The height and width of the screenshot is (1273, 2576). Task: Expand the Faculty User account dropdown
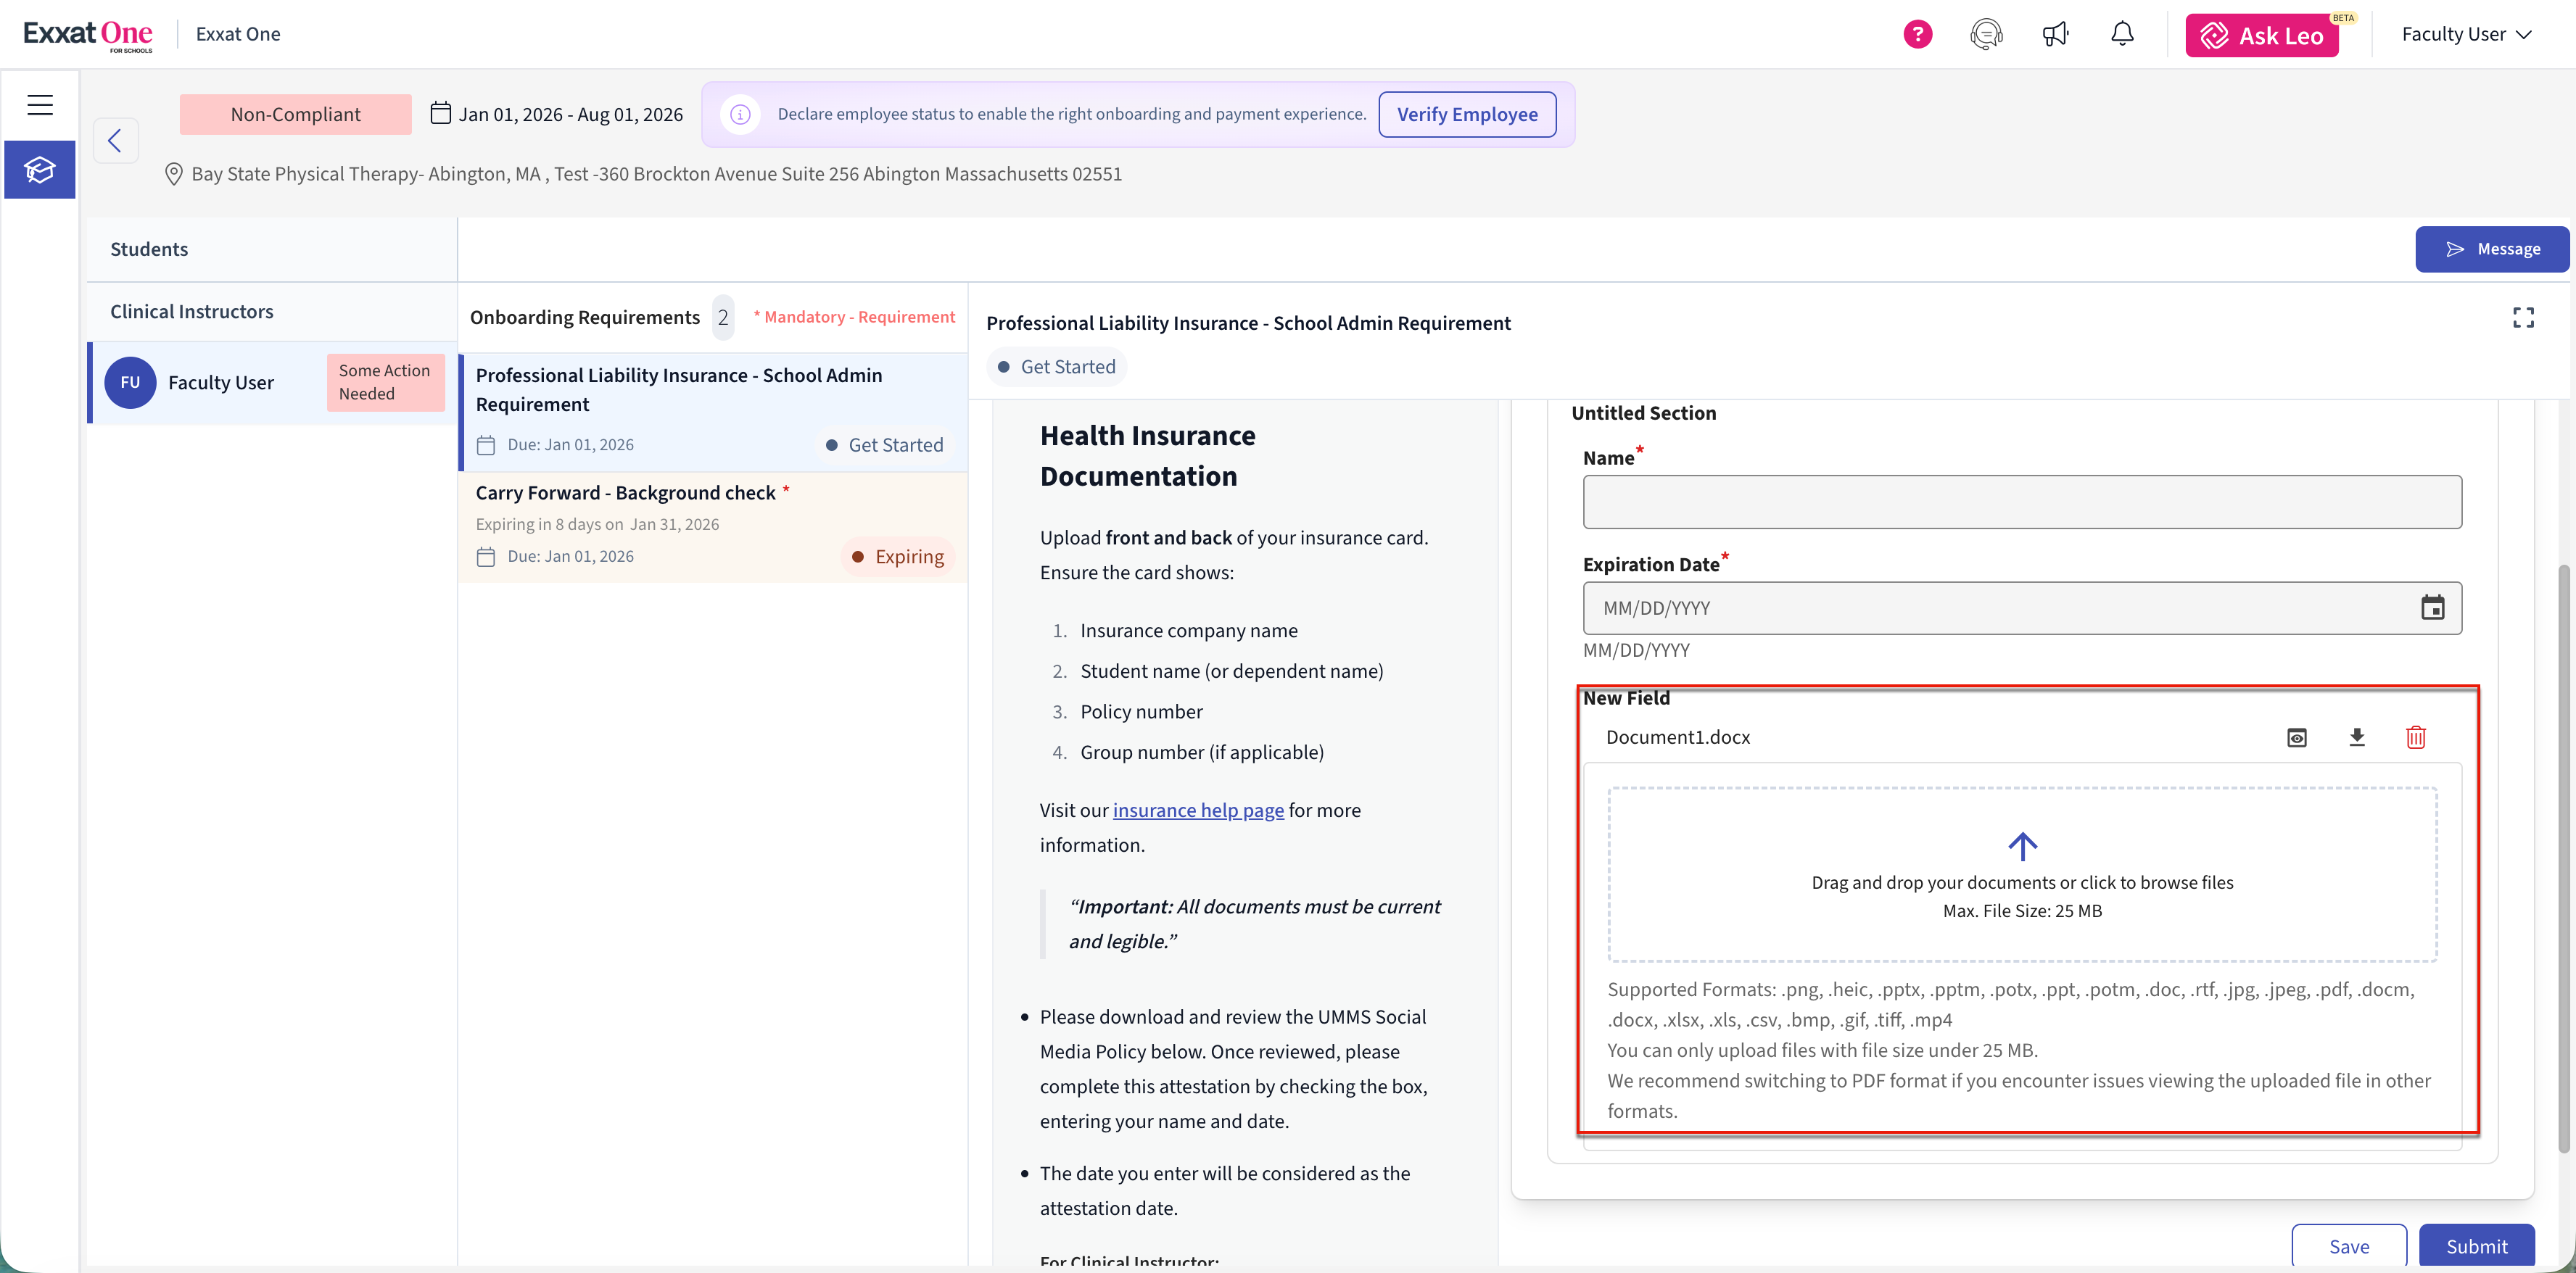pos(2466,35)
